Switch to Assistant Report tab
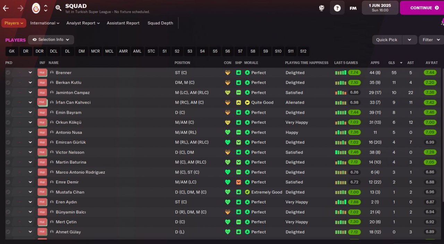The height and width of the screenshot is (244, 444). 123,23
